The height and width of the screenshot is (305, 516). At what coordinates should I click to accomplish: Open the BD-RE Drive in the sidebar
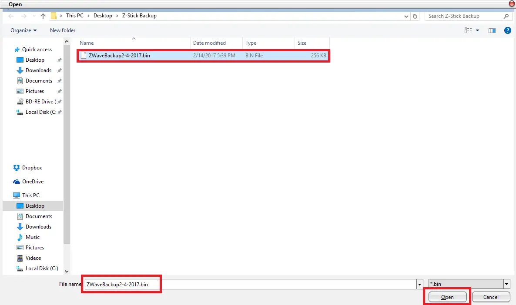(41, 102)
